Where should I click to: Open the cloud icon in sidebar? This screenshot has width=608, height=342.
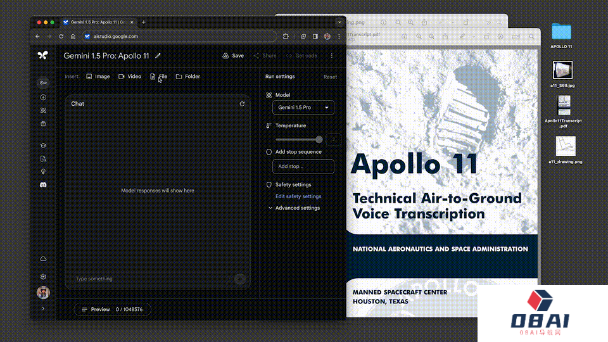click(43, 258)
